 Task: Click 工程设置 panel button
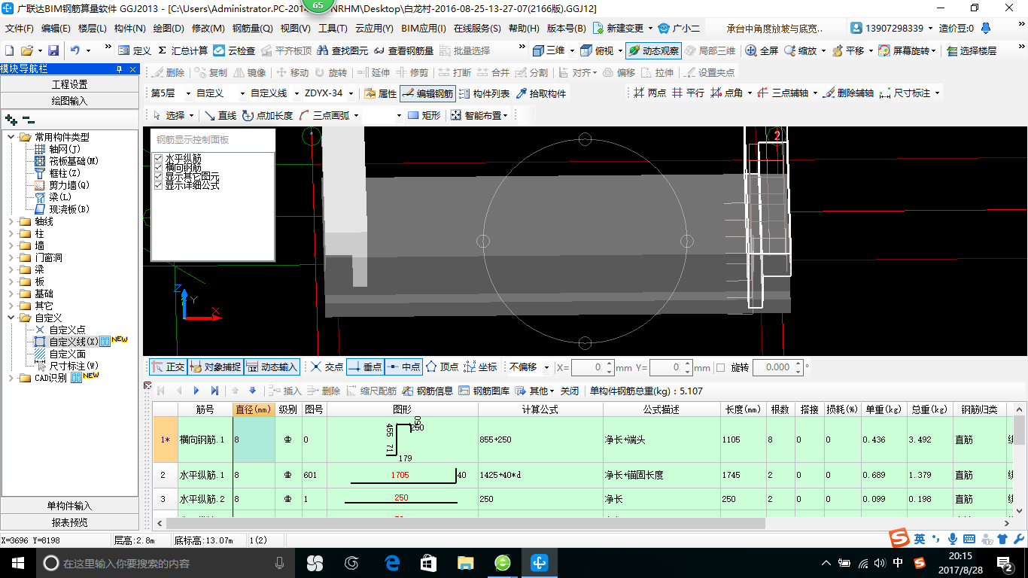pos(69,84)
